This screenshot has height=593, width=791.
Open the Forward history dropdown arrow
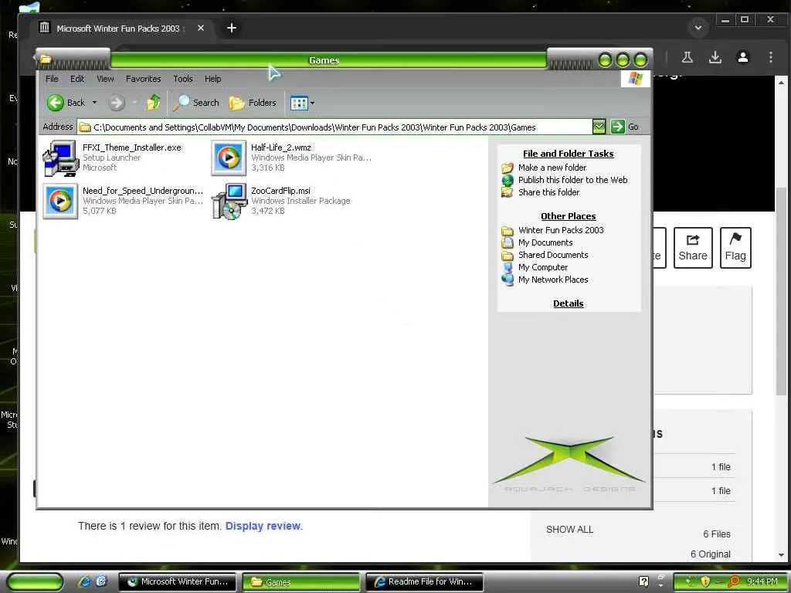[134, 103]
